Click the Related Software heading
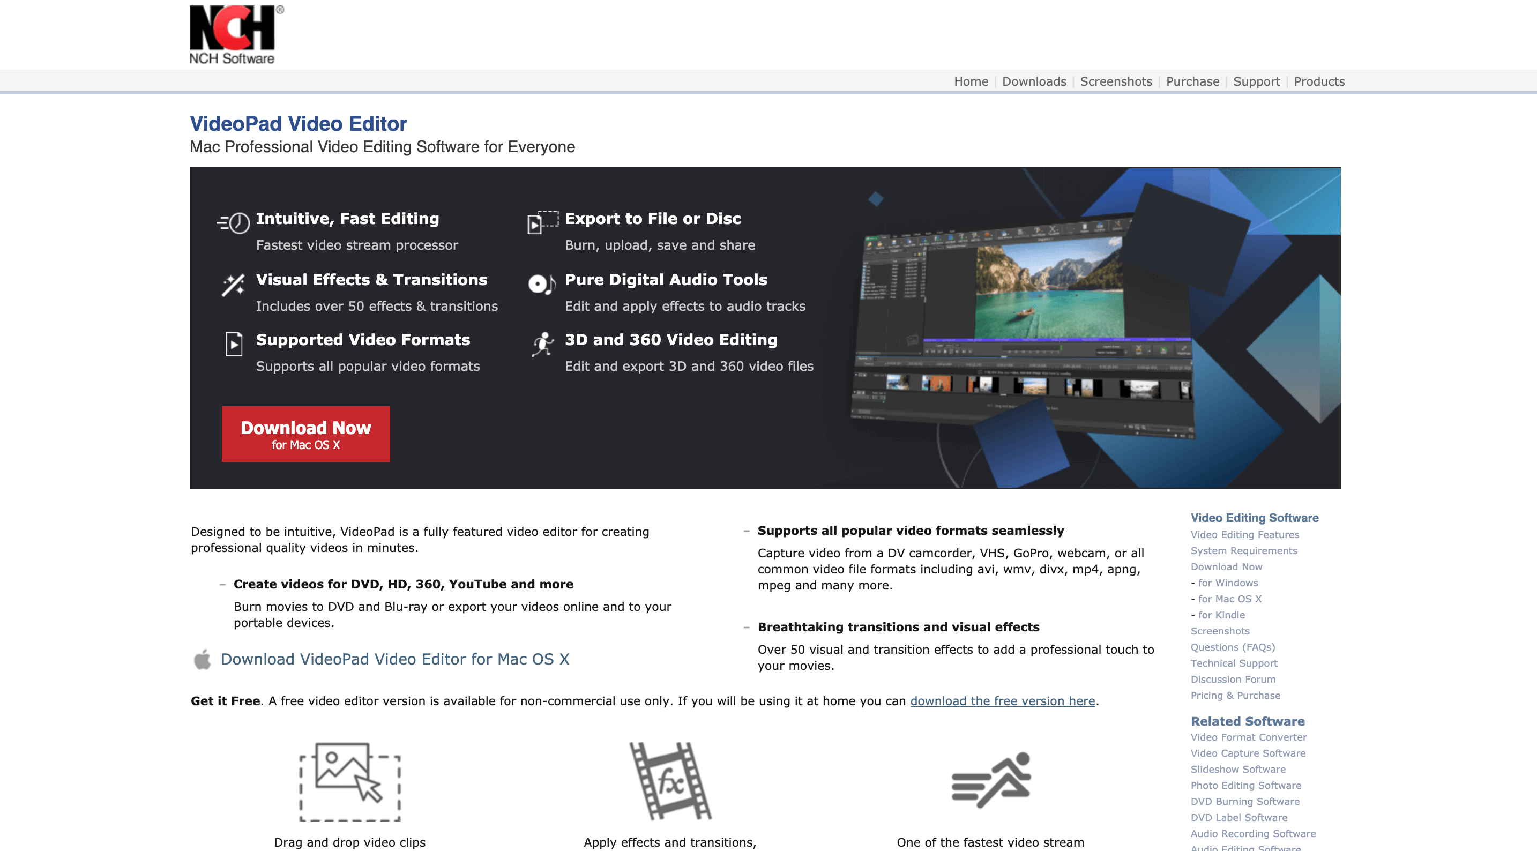Viewport: 1537px width, 851px height. [x=1247, y=721]
